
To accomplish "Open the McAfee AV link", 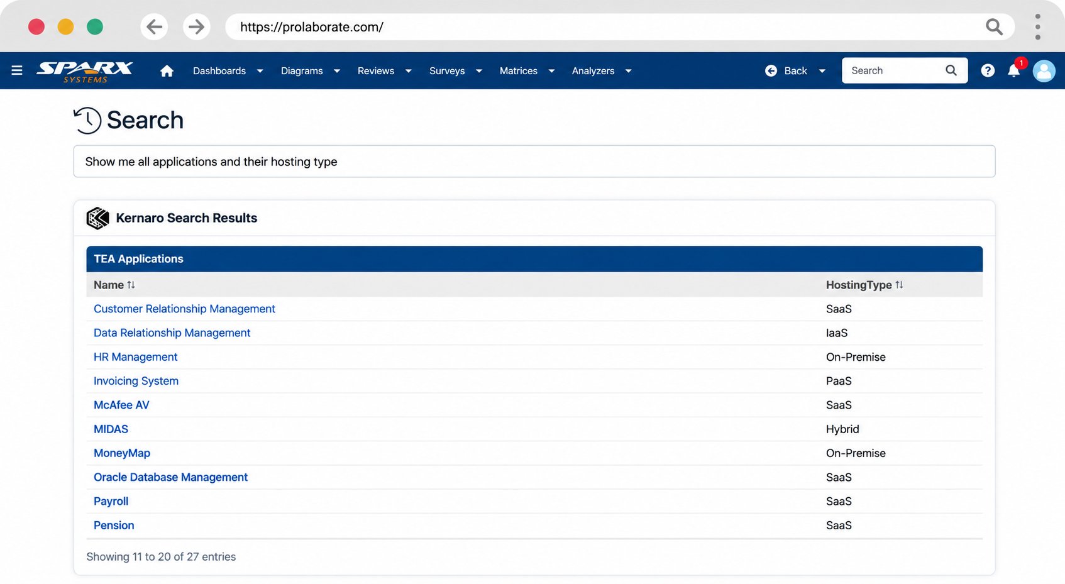I will (x=121, y=405).
